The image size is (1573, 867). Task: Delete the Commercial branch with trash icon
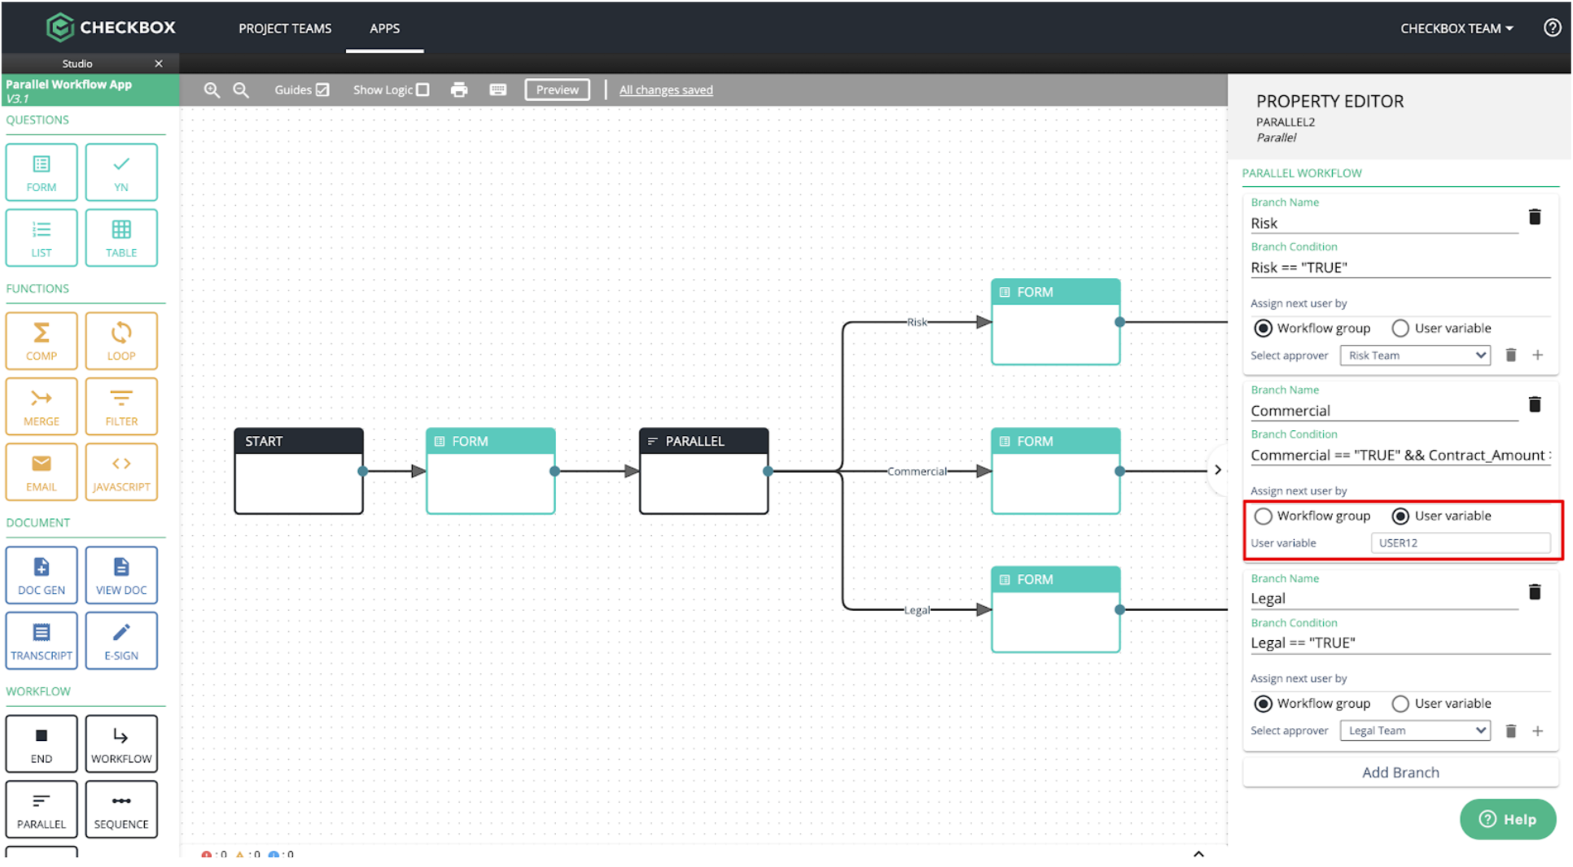pos(1535,404)
